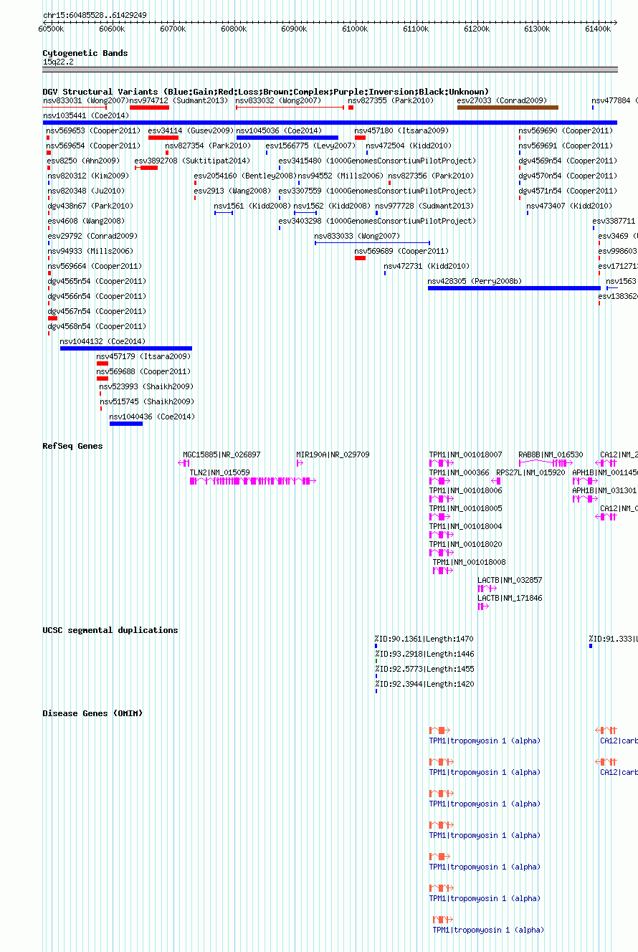The height and width of the screenshot is (952, 638).
Task: Click the magenta TLN2 gene model glyph
Action: [253, 481]
